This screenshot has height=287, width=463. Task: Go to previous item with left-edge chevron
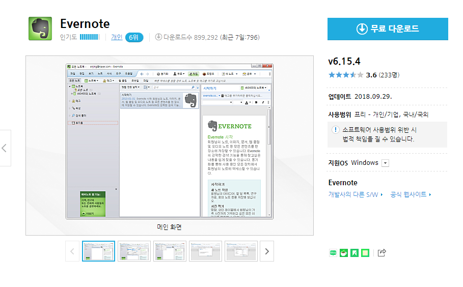[5, 148]
